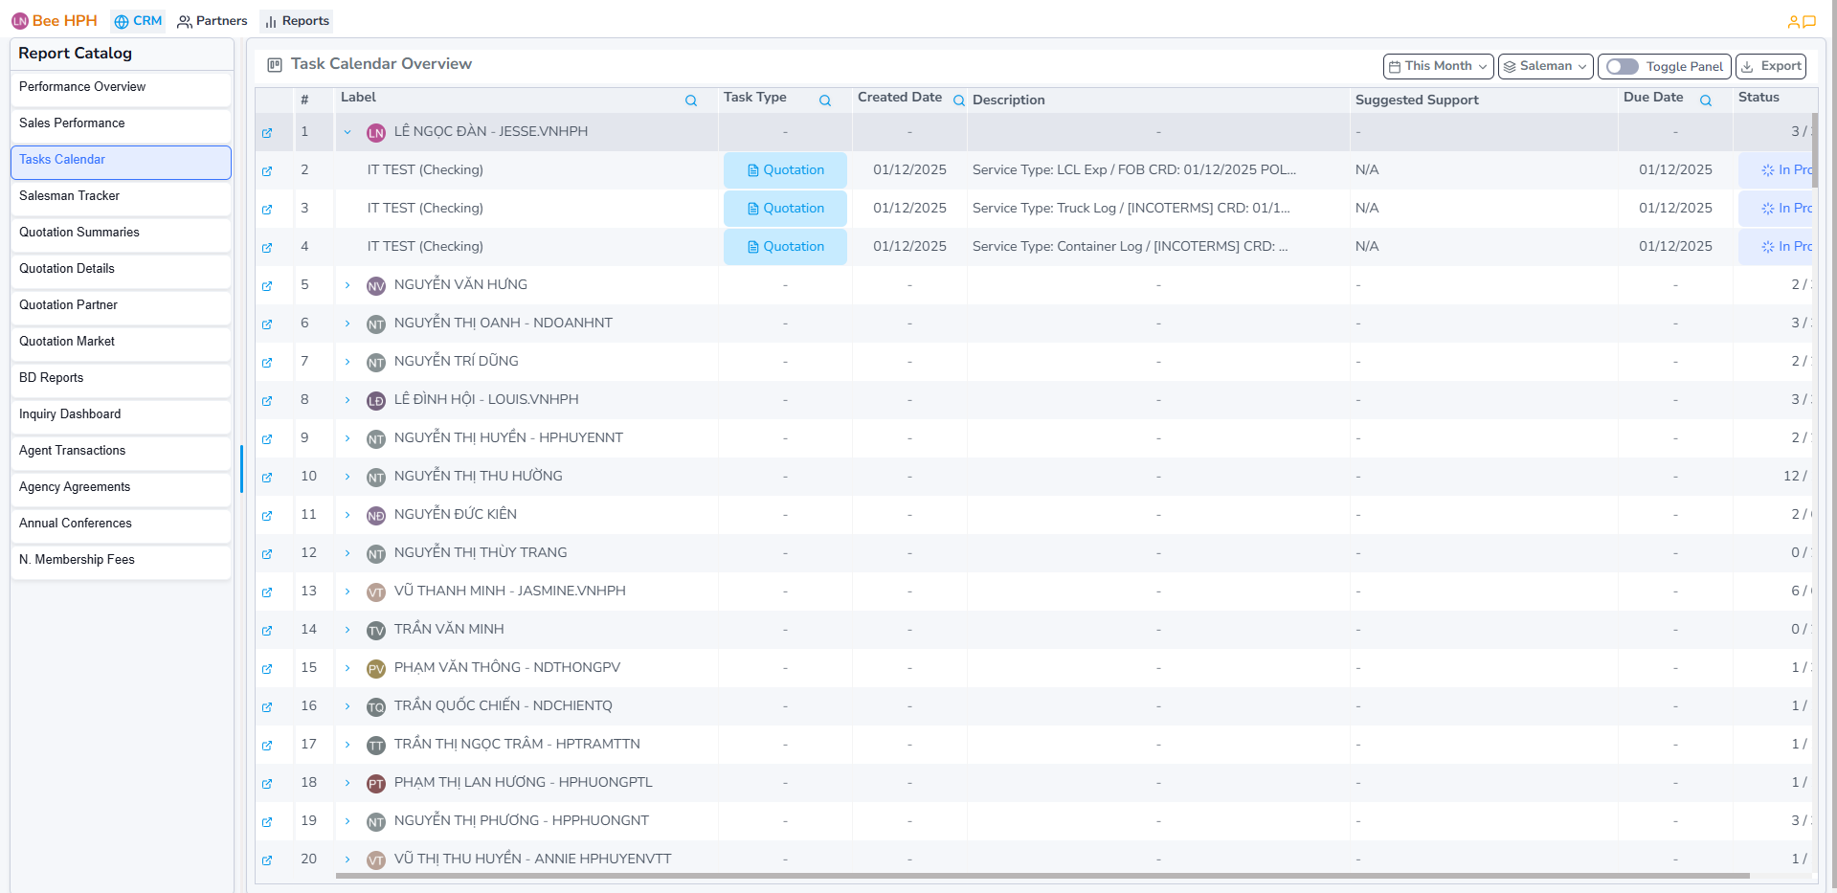The image size is (1837, 893).
Task: Collapse LÊ NGỌC ĐÀN - JESSE.VNHPH row
Action: tap(347, 132)
